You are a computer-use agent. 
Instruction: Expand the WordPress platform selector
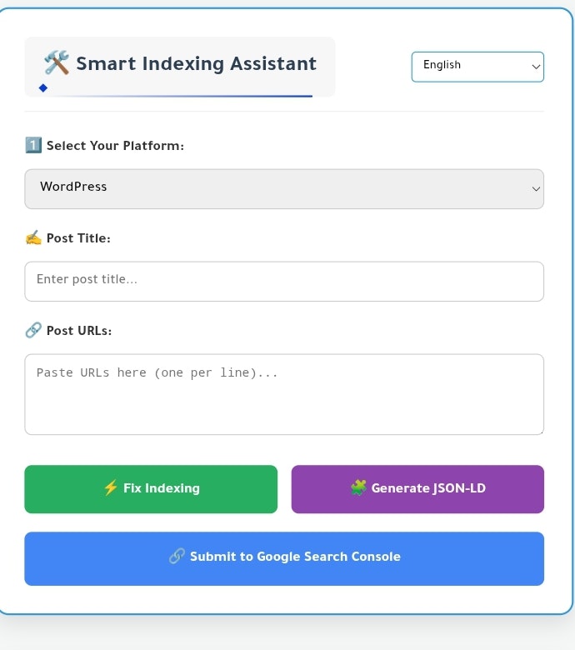coord(283,188)
